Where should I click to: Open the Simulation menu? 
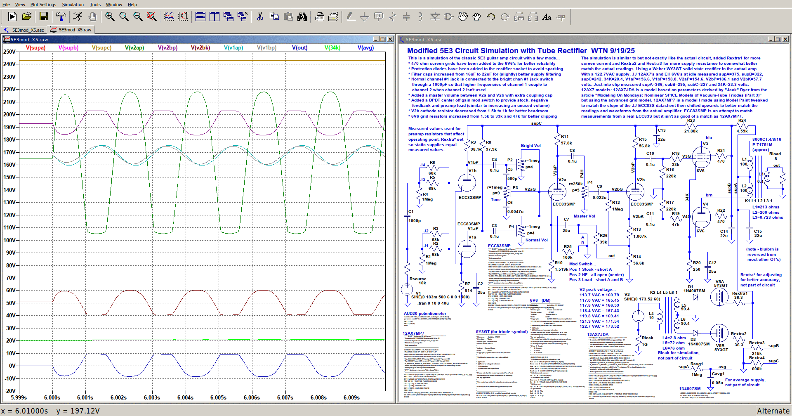pos(73,5)
